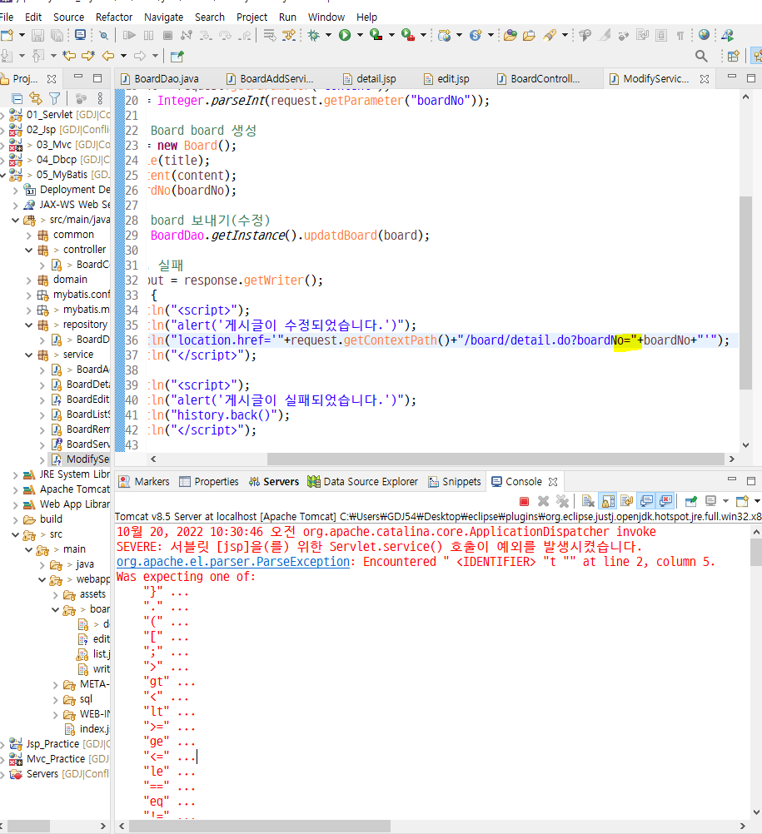The width and height of the screenshot is (762, 834).
Task: Terminate the server with red stop button
Action: coord(524,501)
